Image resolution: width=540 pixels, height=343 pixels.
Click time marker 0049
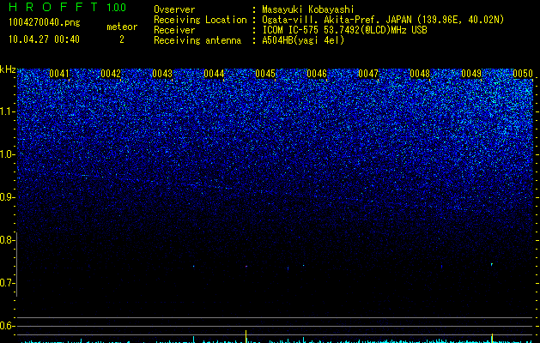[471, 74]
